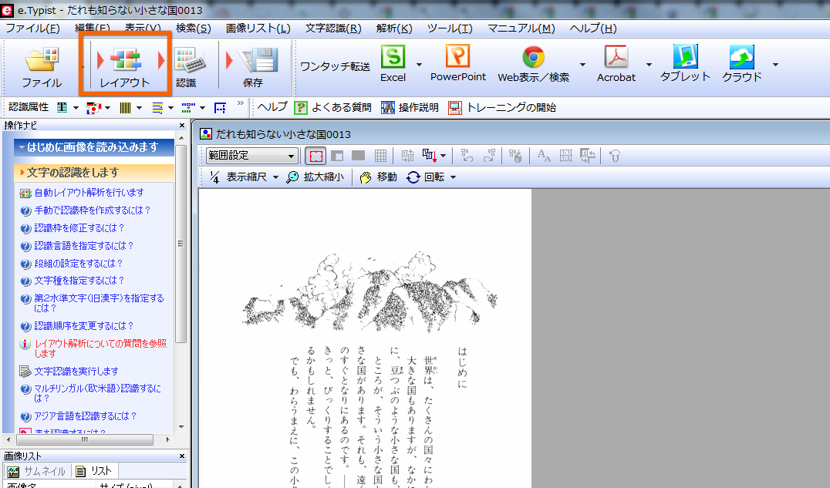Click the Acrobat PDF icon

[x=616, y=58]
